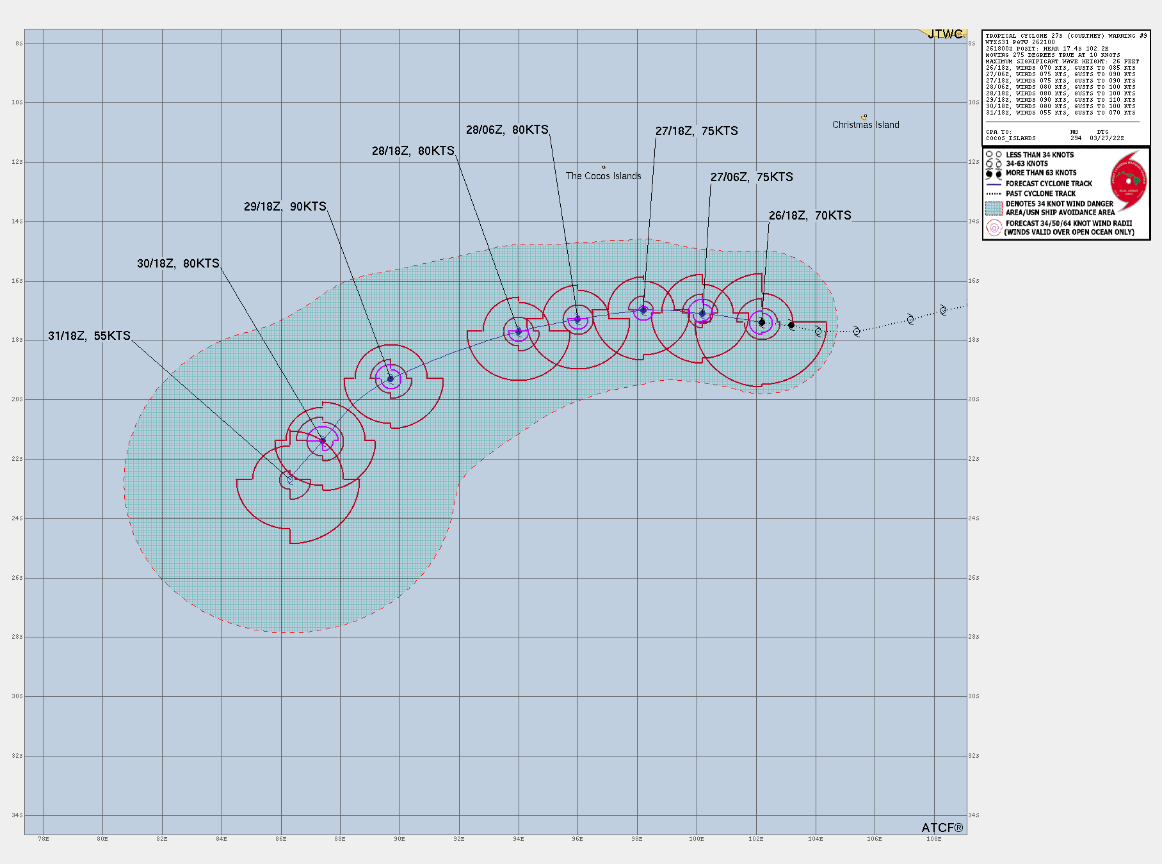Click the 'AREA/USN SHIP AVOIDANCE AREA' legend text
Viewport: 1162px width, 864px height.
click(1060, 212)
